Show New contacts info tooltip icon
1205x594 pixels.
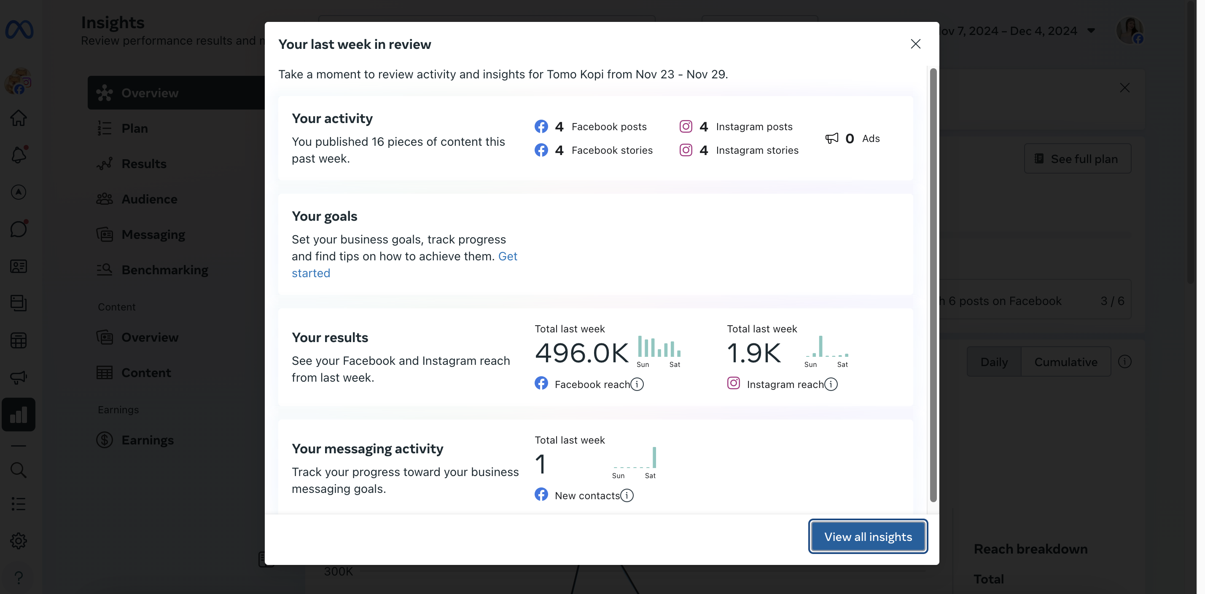[x=627, y=495]
